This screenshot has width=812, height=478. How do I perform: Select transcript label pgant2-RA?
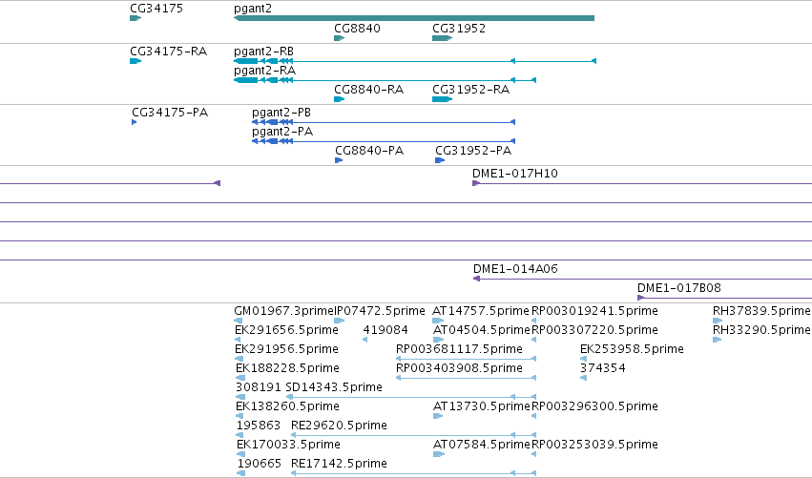pyautogui.click(x=264, y=71)
